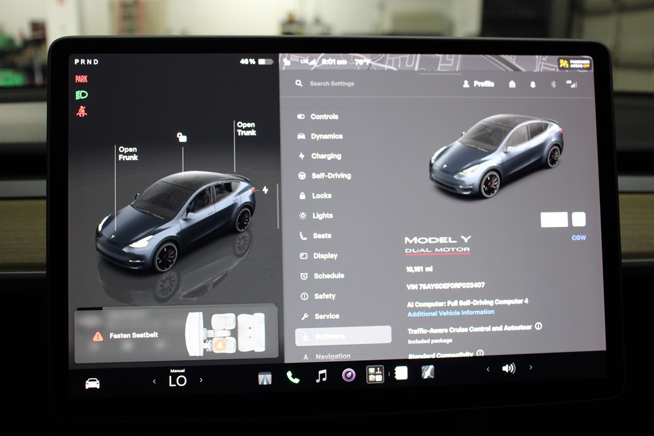654x436 pixels.
Task: Tap the 3D car model on left panel
Action: [x=175, y=221]
